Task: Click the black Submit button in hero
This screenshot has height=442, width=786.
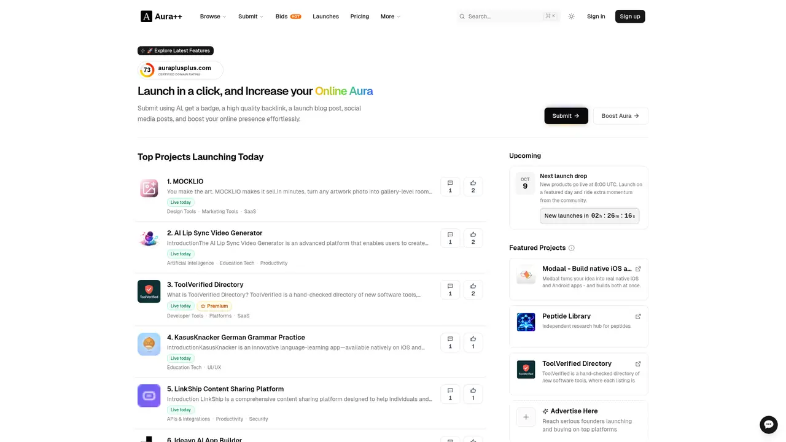Action: (x=566, y=116)
